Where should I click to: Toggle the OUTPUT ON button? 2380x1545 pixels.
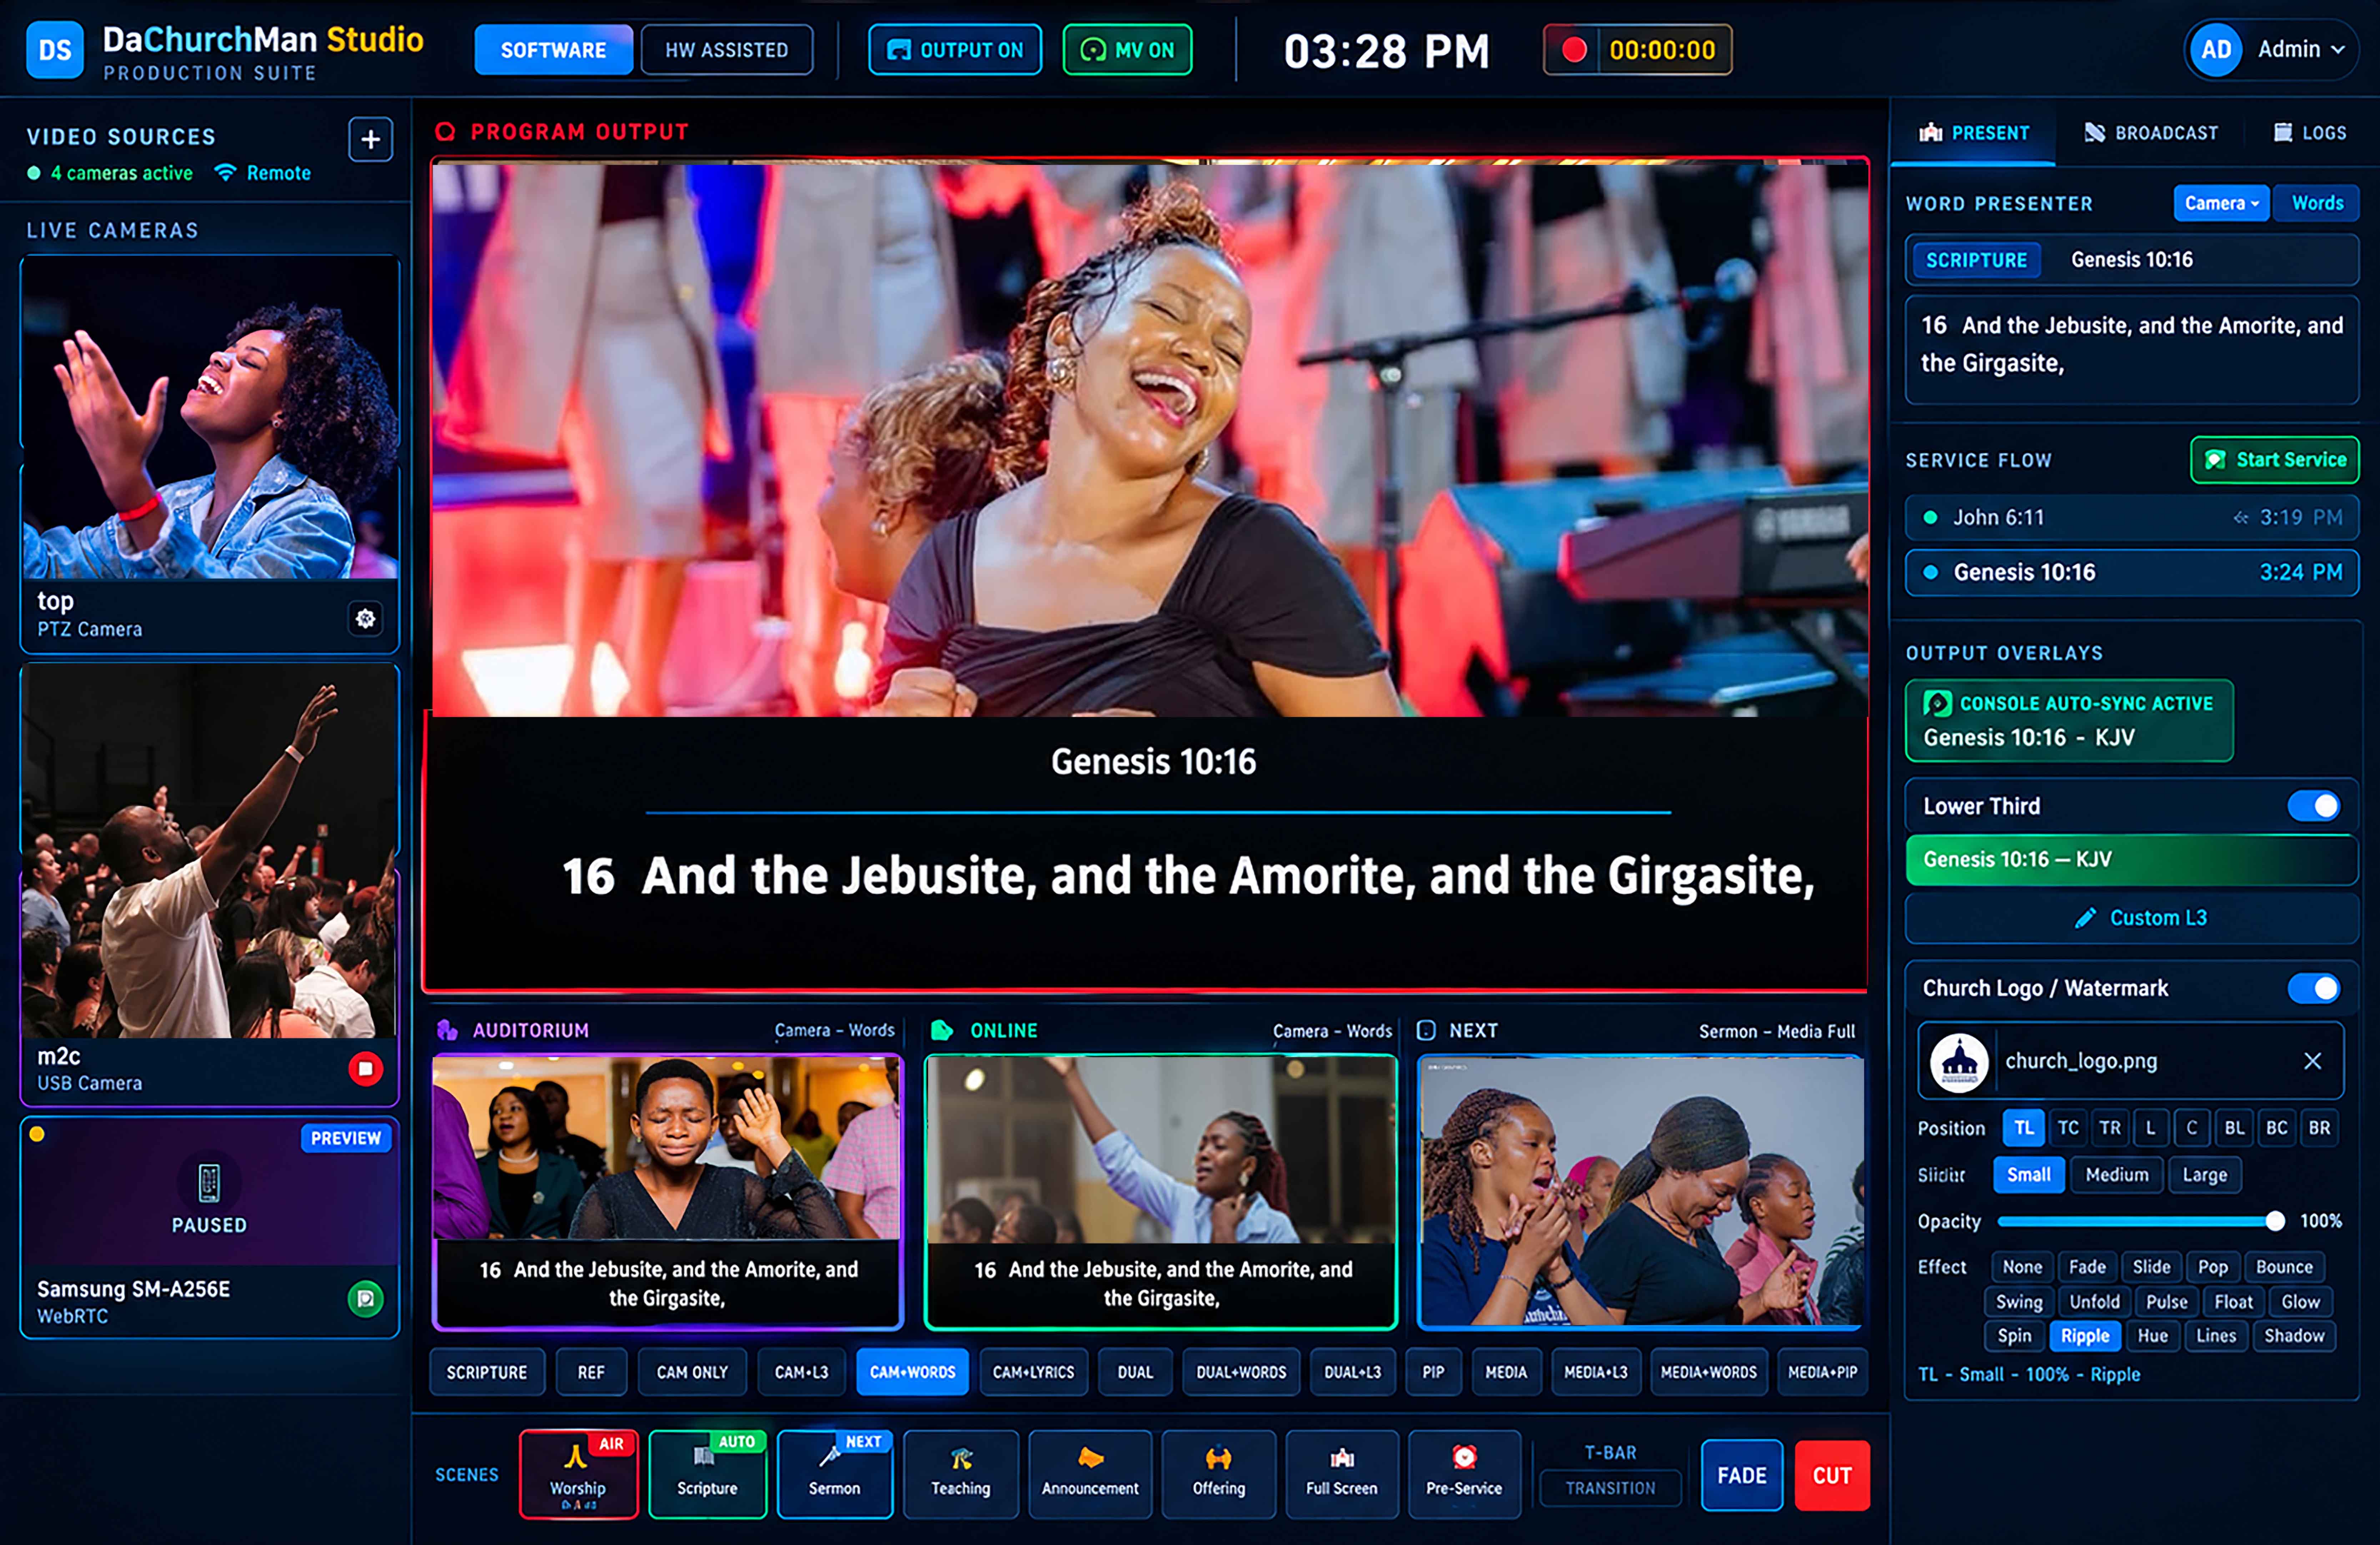click(955, 50)
